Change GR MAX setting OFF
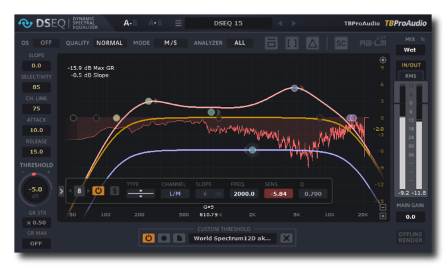The height and width of the screenshot is (267, 446). click(x=36, y=244)
